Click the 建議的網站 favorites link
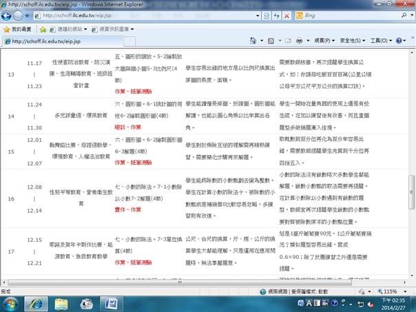 coord(66,29)
